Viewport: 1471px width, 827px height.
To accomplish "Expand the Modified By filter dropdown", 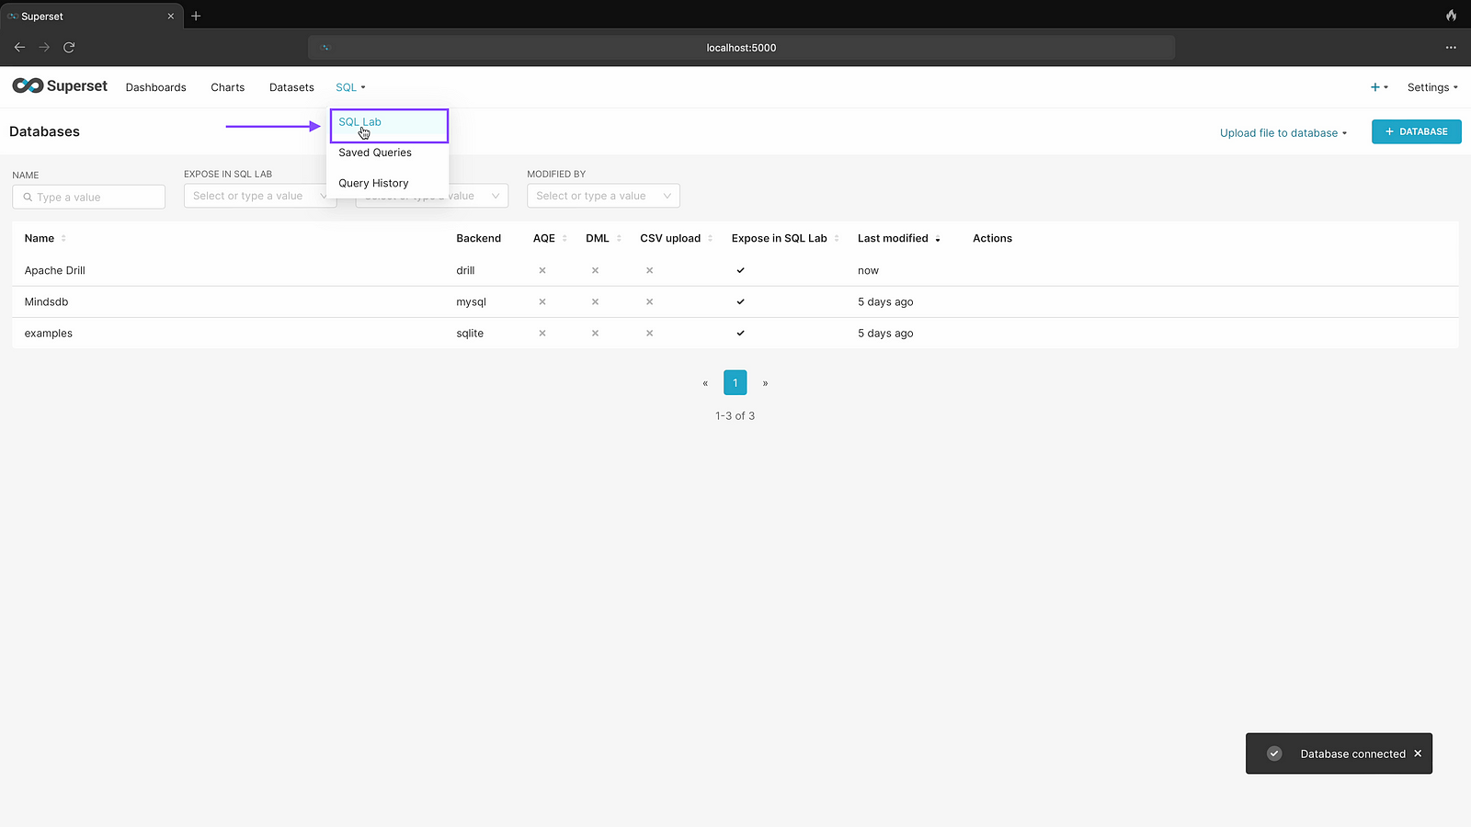I will pos(602,196).
